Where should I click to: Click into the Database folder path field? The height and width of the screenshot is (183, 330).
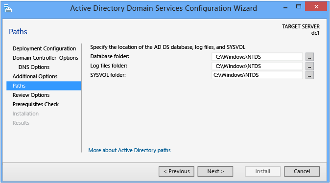[257, 57]
